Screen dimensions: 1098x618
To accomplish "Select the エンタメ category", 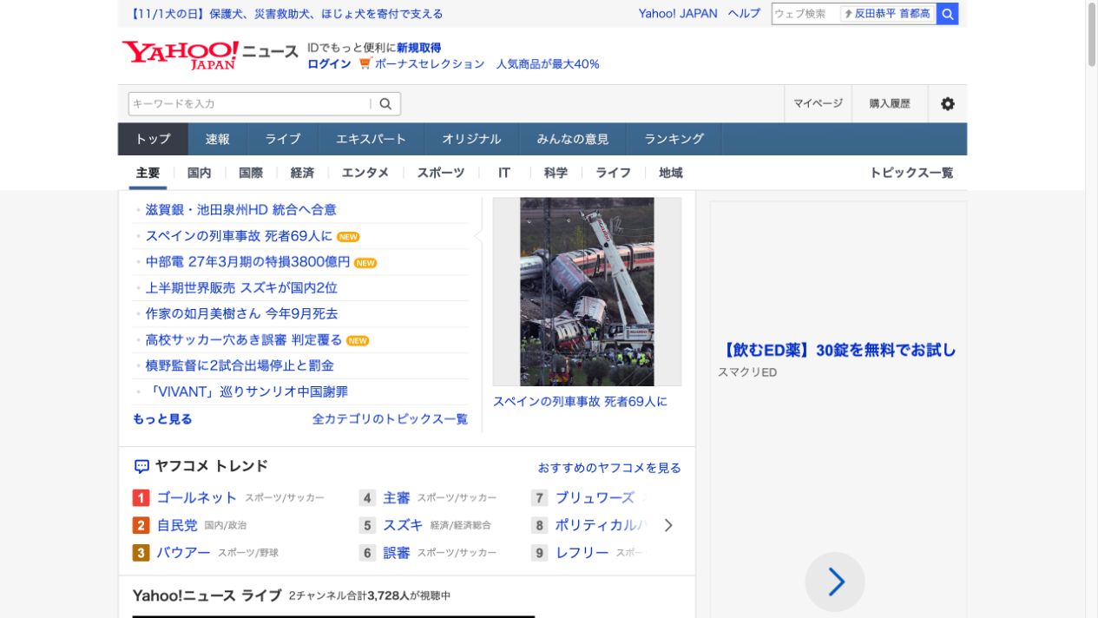I will coord(365,173).
